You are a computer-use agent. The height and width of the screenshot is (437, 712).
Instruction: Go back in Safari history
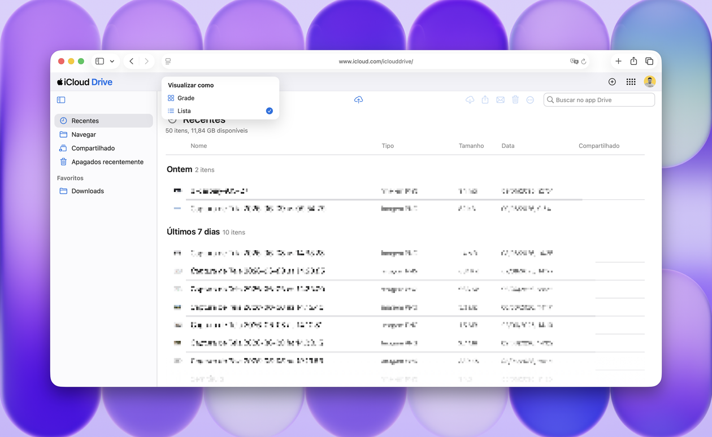click(x=131, y=61)
